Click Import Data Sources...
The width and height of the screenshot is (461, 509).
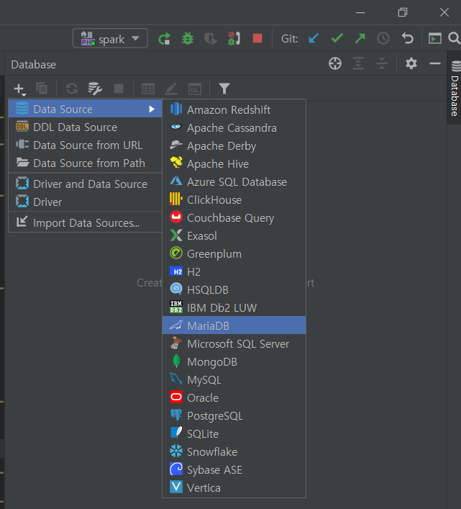pos(85,222)
